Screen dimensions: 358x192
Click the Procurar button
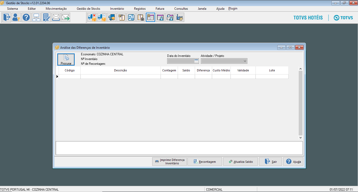pos(66,60)
